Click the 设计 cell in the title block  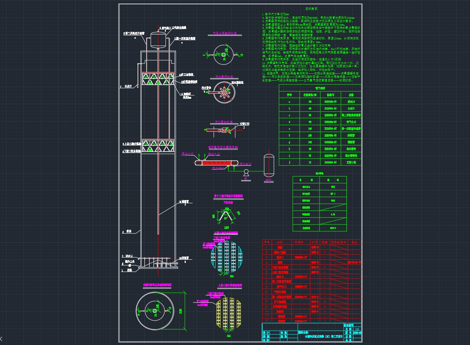(x=266, y=333)
